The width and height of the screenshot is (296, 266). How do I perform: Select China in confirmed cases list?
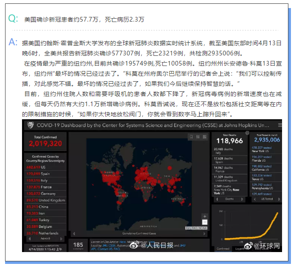click(x=45, y=207)
